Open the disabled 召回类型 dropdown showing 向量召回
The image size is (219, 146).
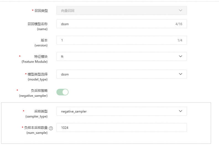(121, 11)
